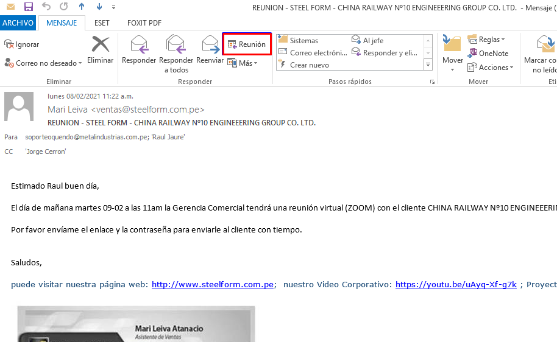The image size is (557, 342).
Task: Reply with Reunión meeting button
Action: (x=247, y=44)
